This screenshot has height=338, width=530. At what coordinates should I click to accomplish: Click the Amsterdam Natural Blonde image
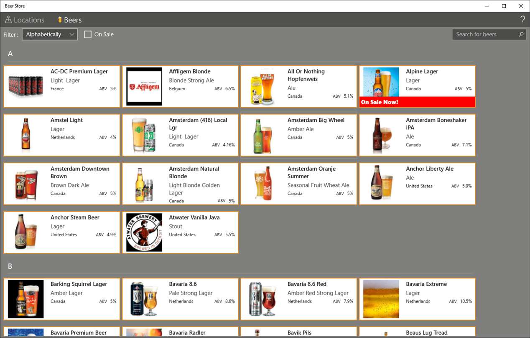[144, 184]
